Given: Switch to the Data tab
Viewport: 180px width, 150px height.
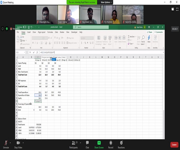Looking at the screenshot, I should coord(56,32).
